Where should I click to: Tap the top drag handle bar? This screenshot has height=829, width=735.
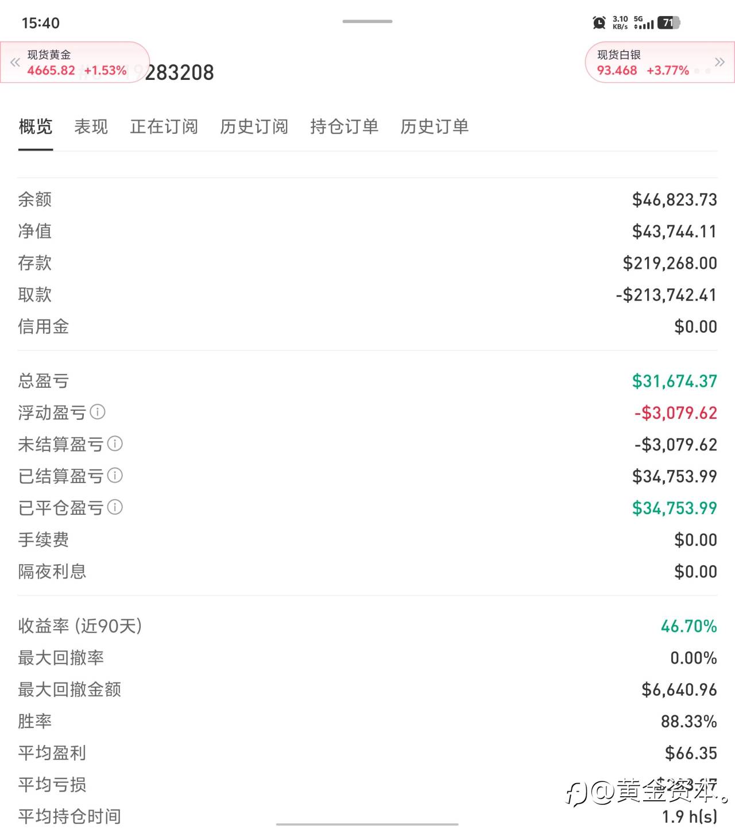point(367,22)
